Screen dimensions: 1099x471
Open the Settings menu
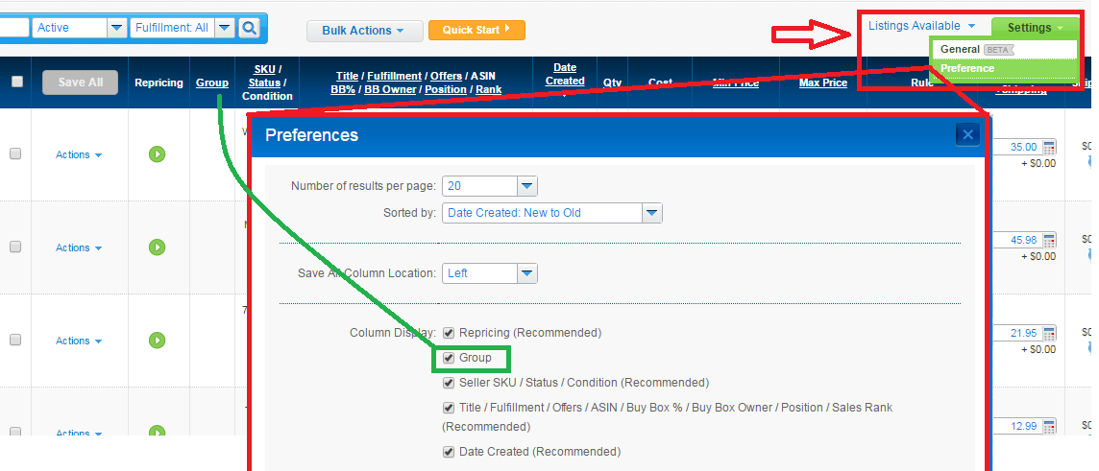click(1036, 28)
